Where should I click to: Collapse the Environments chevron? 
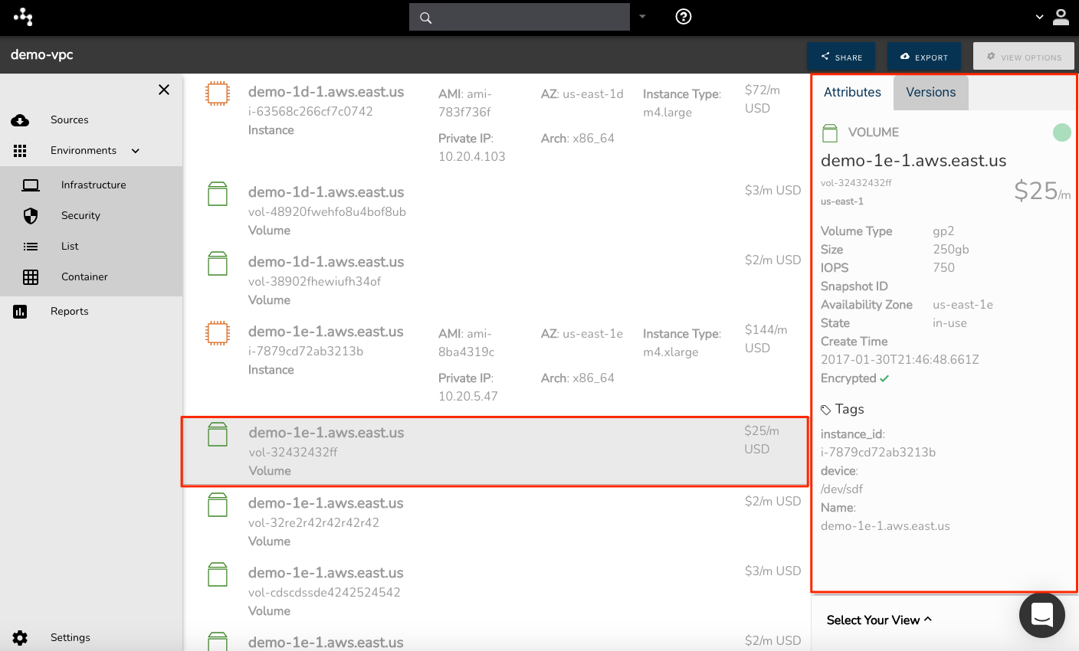pos(136,151)
